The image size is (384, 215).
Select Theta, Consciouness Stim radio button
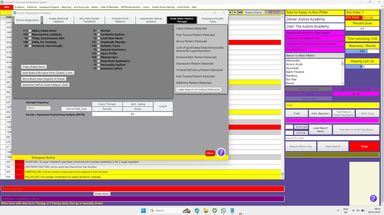(30, 38)
